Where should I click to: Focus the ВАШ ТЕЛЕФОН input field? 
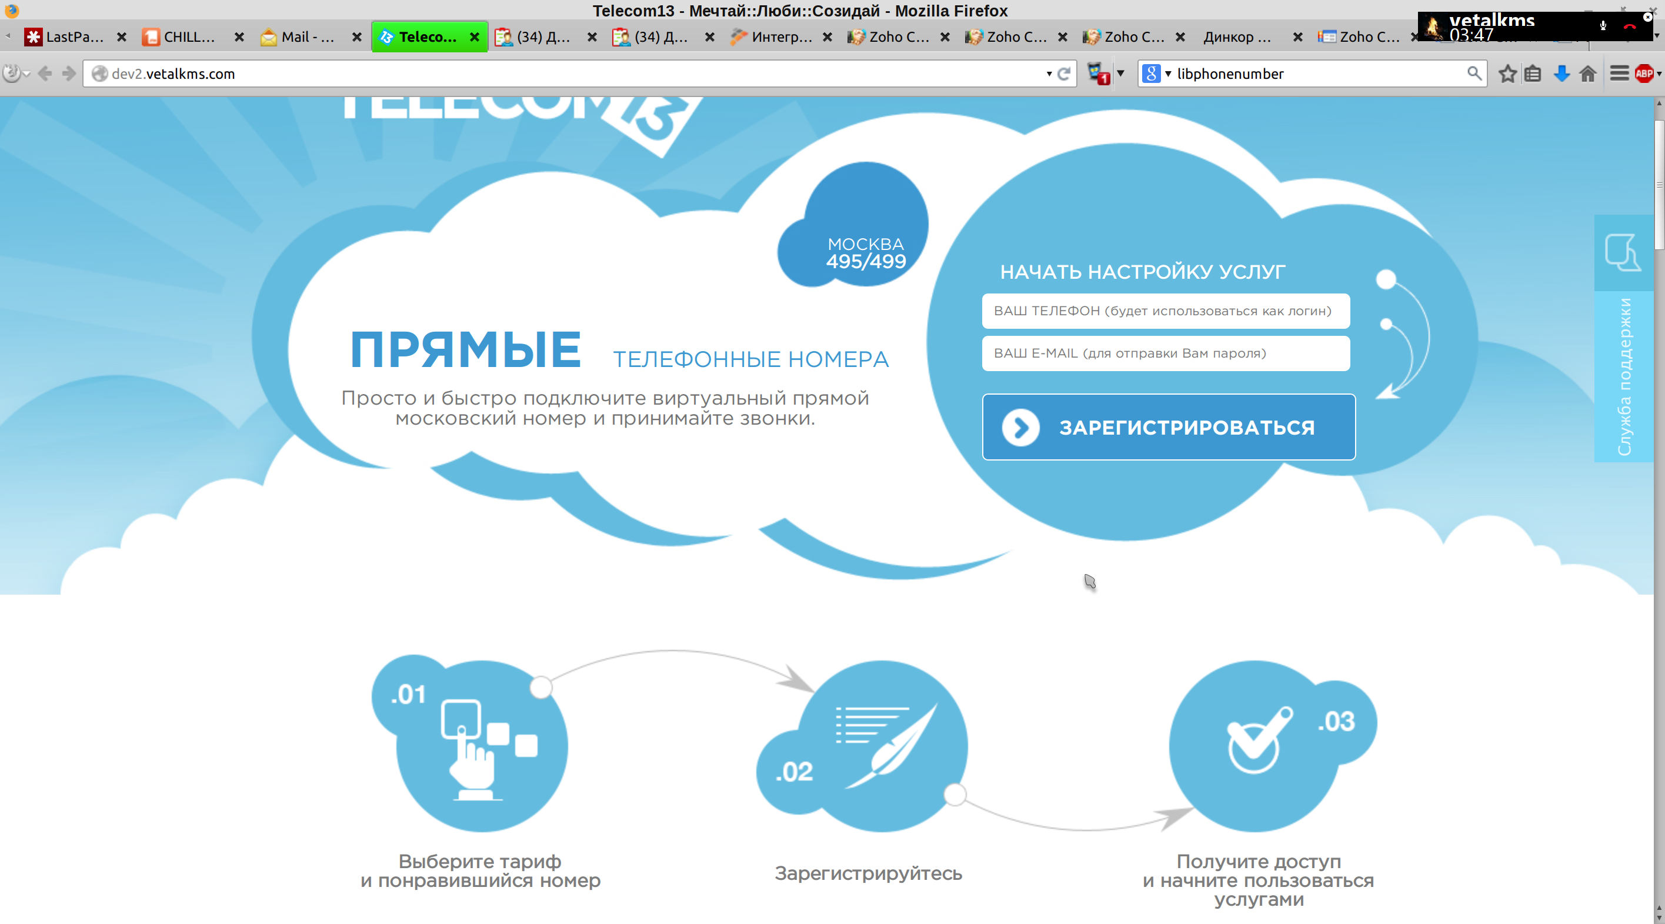click(1166, 311)
